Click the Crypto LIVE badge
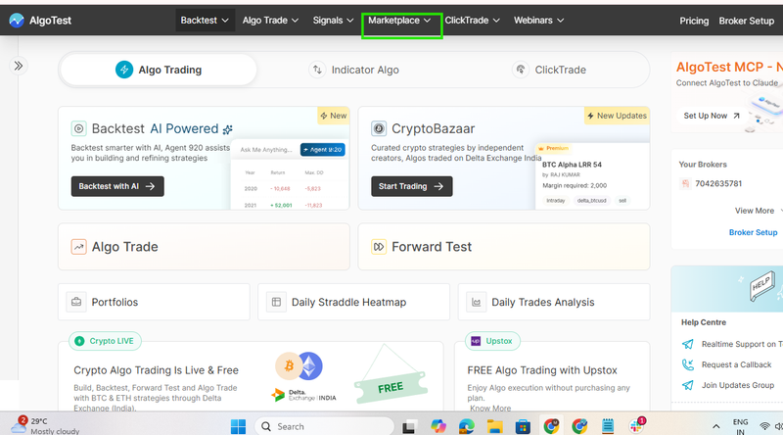This screenshot has width=783, height=435. click(x=105, y=341)
